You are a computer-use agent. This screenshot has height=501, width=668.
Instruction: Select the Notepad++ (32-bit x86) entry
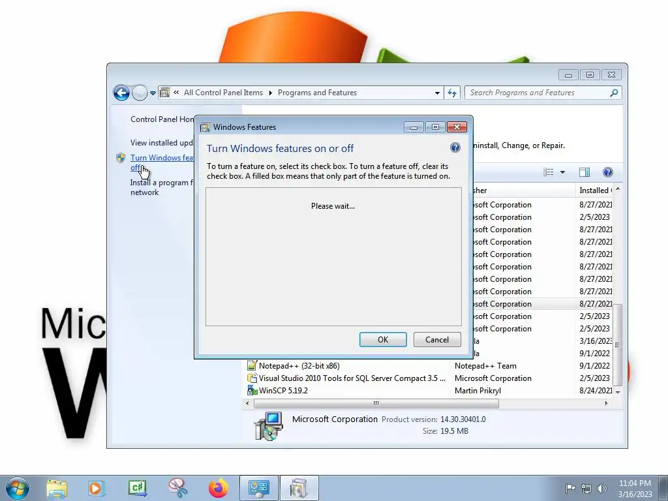coord(299,365)
